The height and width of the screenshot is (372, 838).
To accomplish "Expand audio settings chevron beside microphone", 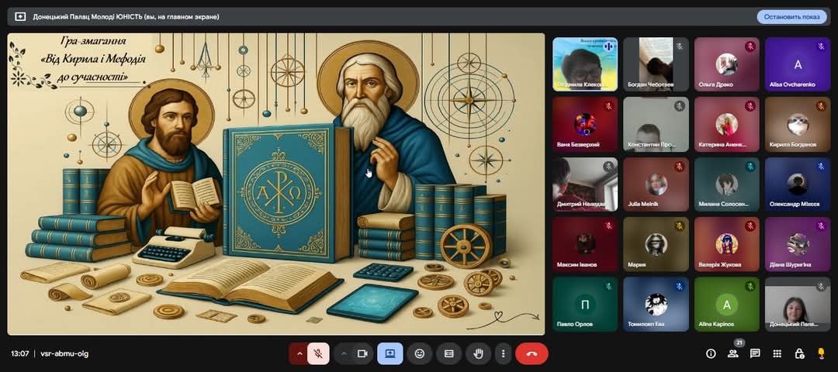I will (299, 353).
